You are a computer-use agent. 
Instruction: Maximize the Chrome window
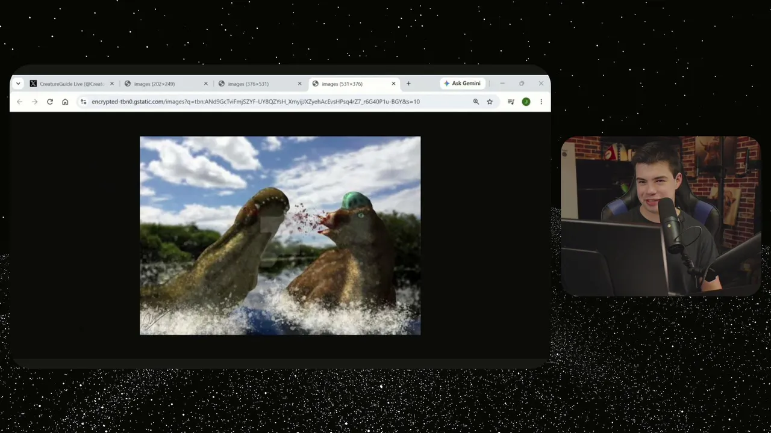point(522,84)
